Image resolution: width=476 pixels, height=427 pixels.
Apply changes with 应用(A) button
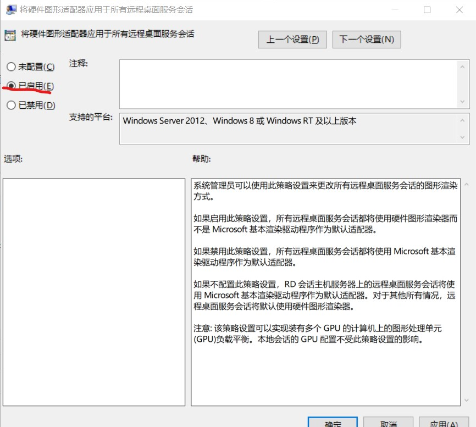[444, 423]
